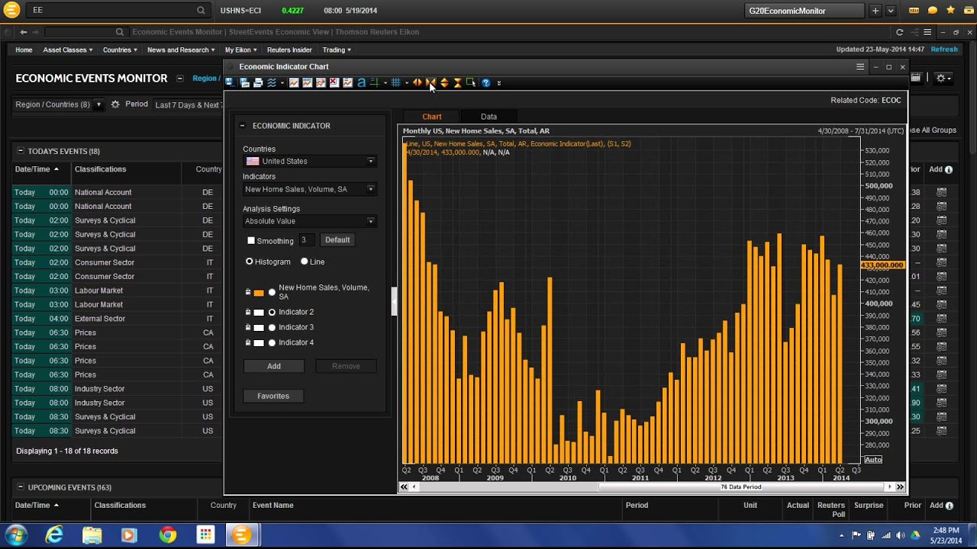This screenshot has height=549, width=977.
Task: Click orange color swatch for New Home Sales
Action: 259,293
